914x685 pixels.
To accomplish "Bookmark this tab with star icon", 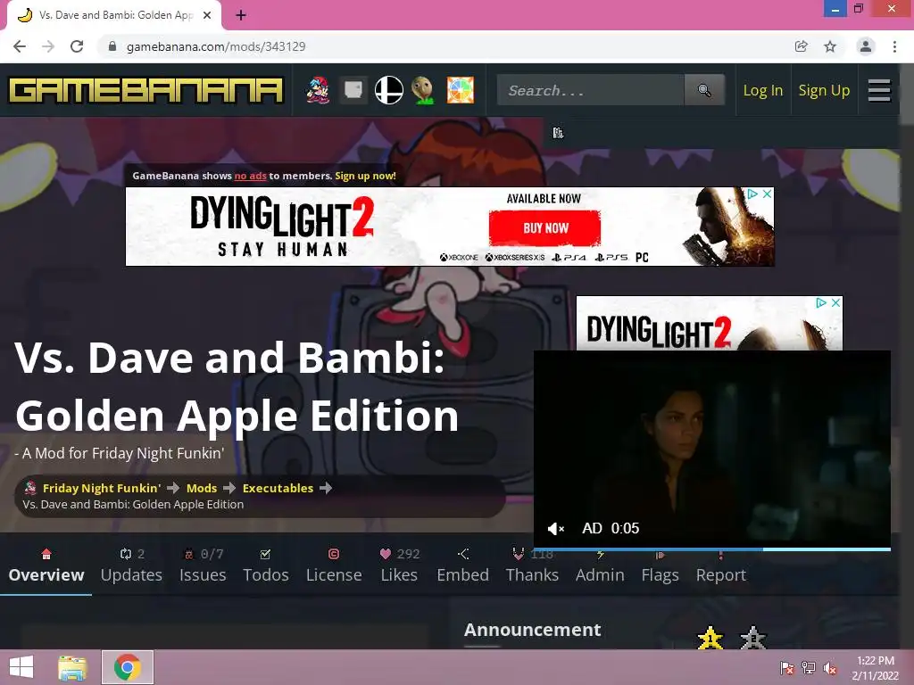I will pyautogui.click(x=830, y=46).
